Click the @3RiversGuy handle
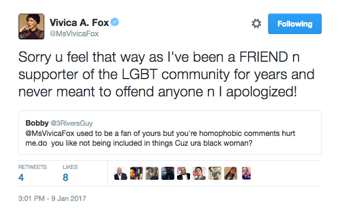The width and height of the screenshot is (339, 208). [71, 123]
